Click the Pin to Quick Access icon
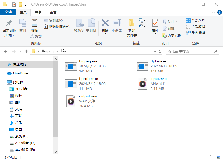 9,23
